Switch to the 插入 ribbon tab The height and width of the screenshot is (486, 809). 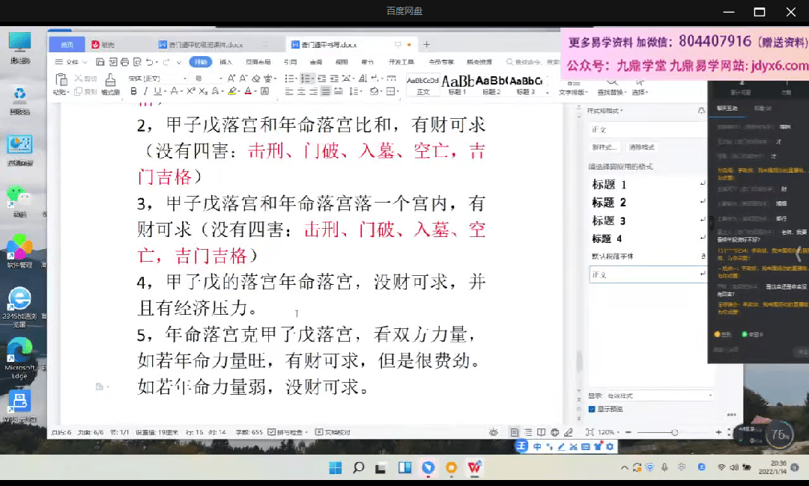pos(225,62)
